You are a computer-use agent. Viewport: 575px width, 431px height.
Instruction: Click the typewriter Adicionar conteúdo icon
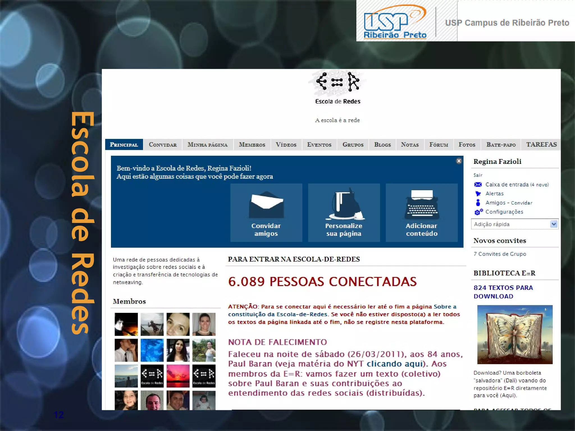click(x=422, y=205)
